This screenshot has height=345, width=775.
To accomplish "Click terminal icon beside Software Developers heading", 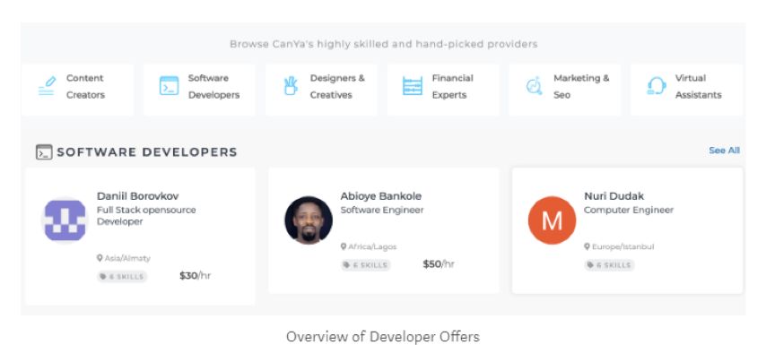I will coord(44,152).
